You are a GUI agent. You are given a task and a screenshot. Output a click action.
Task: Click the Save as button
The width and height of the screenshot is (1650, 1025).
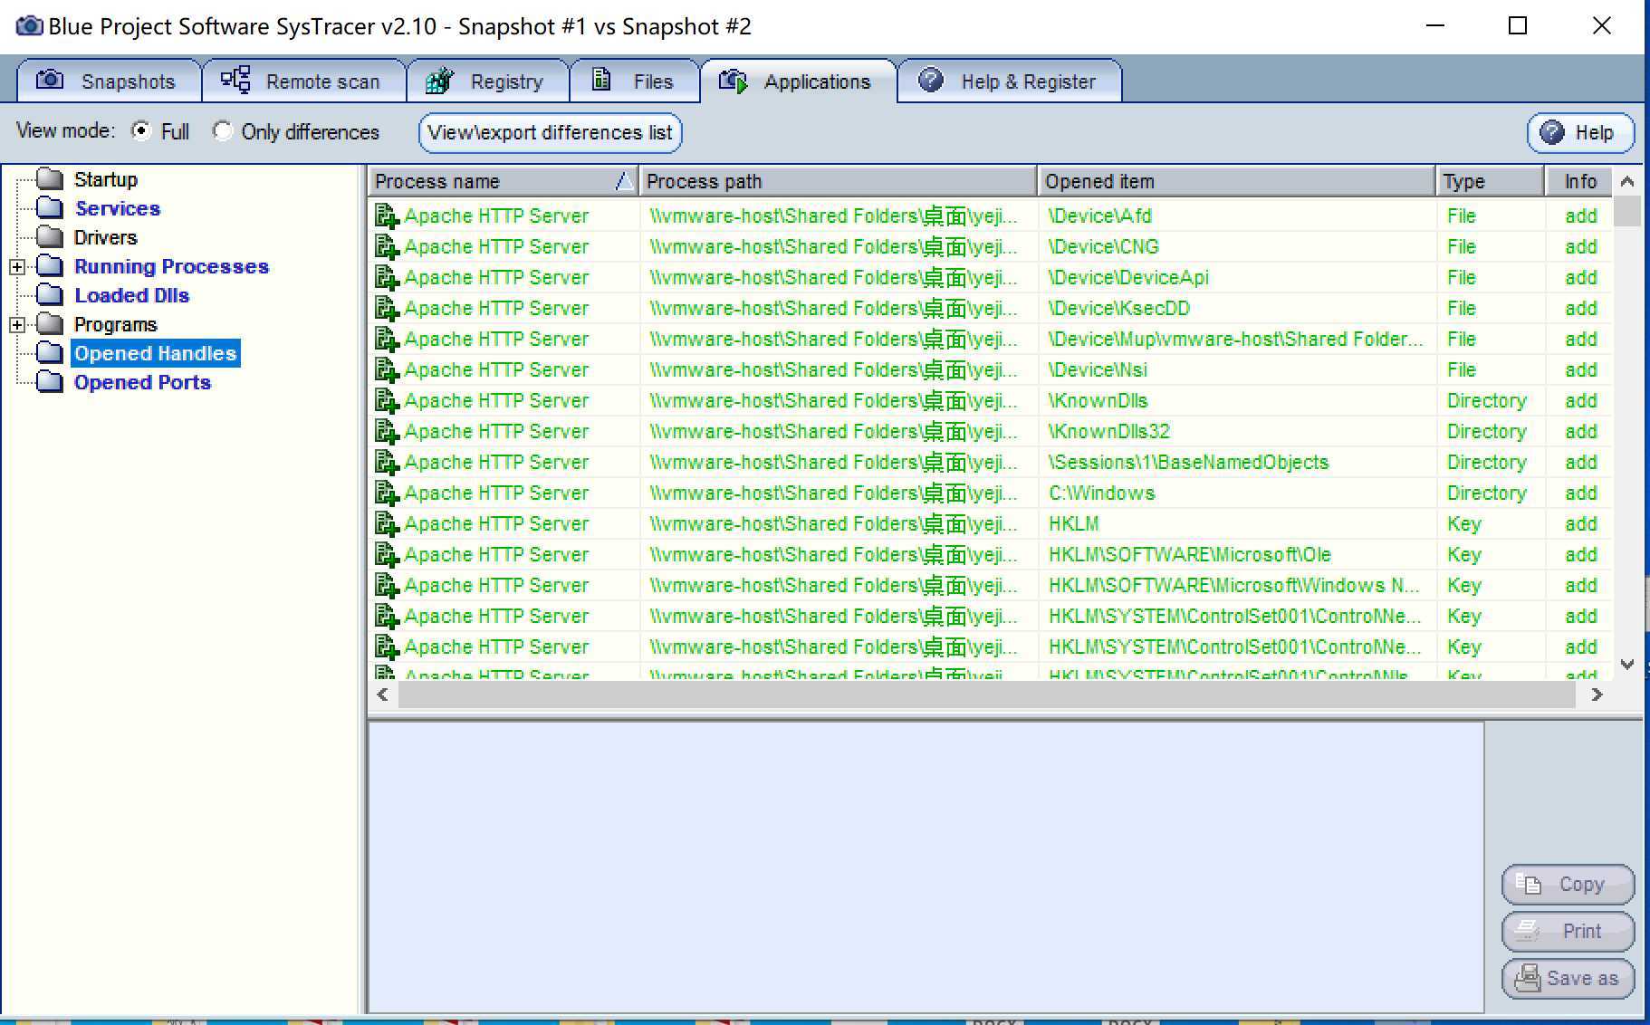coord(1568,978)
